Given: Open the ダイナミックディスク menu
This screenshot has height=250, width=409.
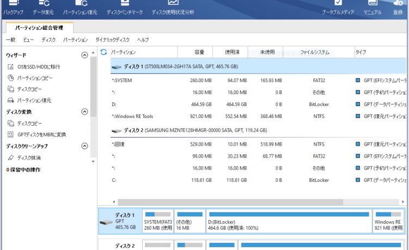Looking at the screenshot, I should tap(112, 40).
